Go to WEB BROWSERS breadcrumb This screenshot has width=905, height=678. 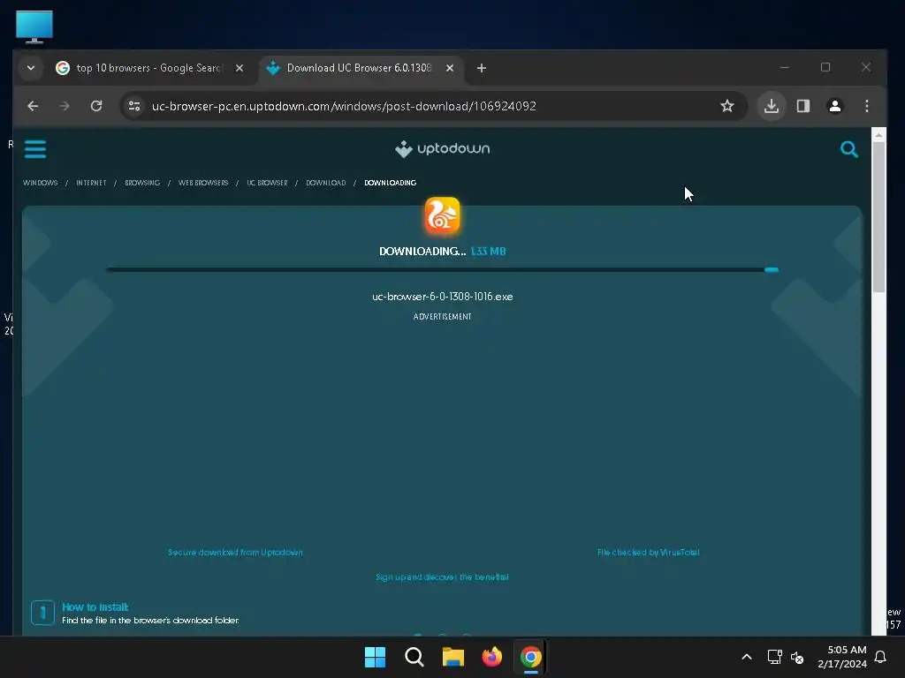pos(203,183)
